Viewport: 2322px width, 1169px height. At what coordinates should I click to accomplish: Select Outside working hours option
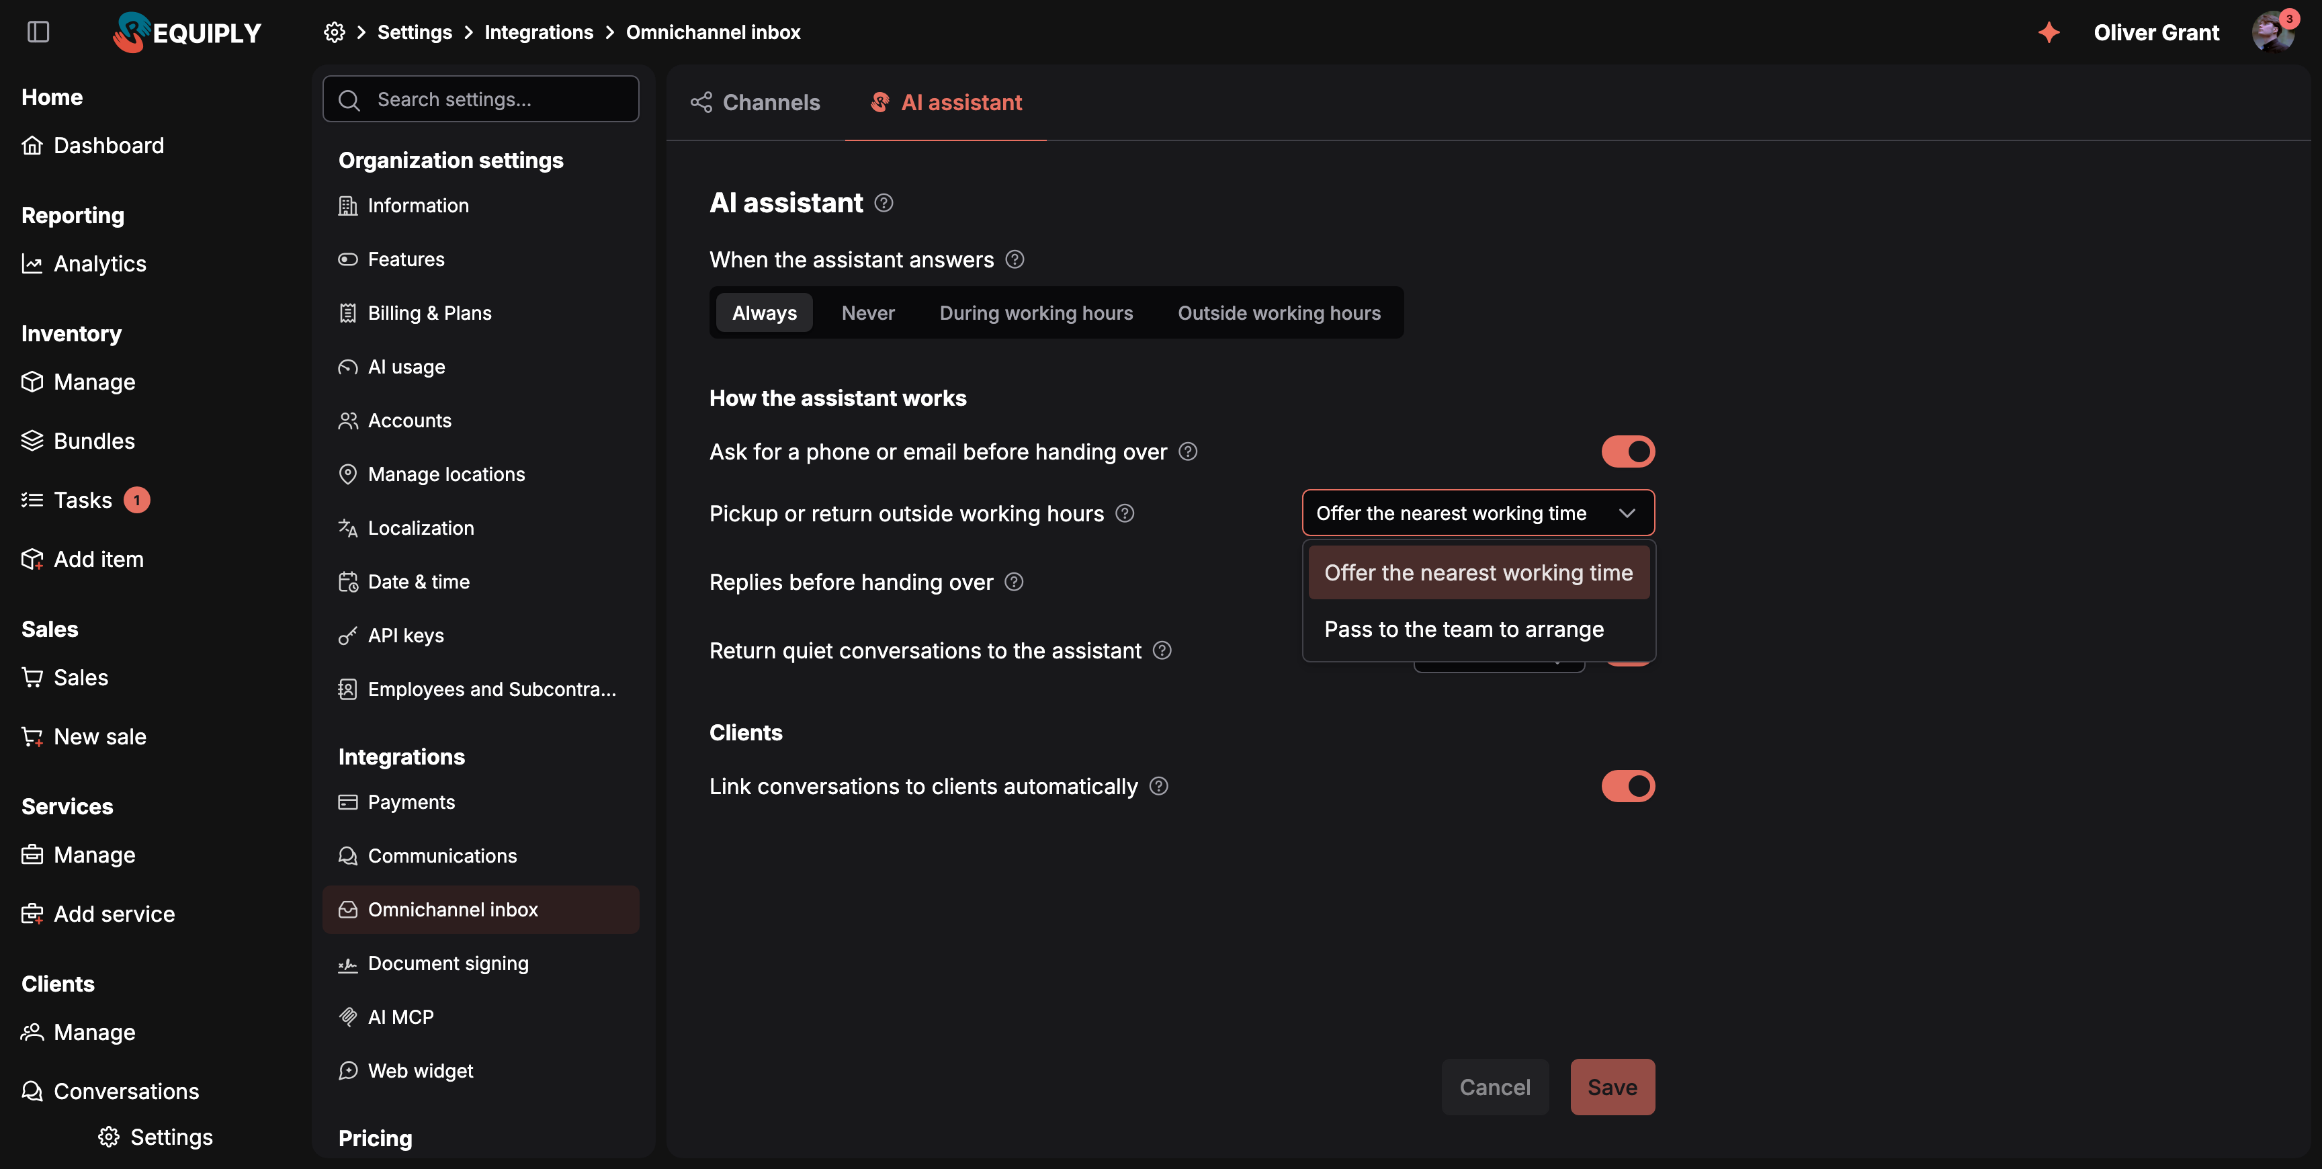[x=1279, y=313]
